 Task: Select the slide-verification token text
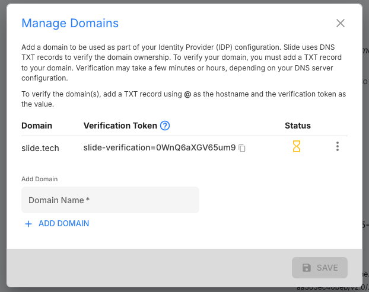pos(160,147)
